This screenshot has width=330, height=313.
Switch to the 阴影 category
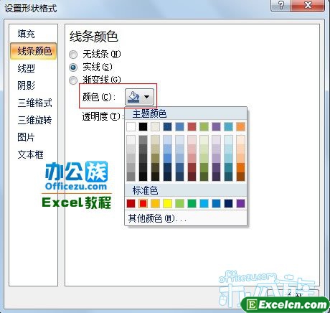tap(26, 85)
